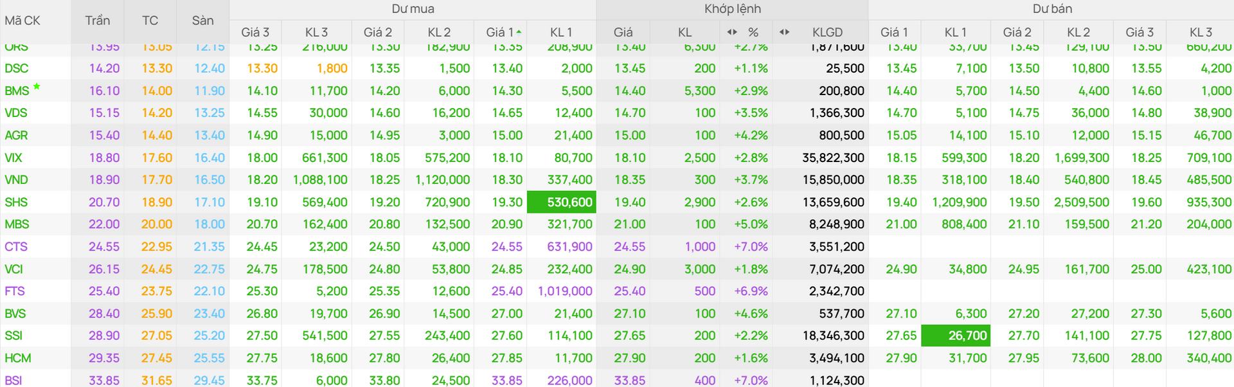This screenshot has width=1234, height=387.
Task: Sort by KL 1 under Dư bán
Action: (955, 32)
